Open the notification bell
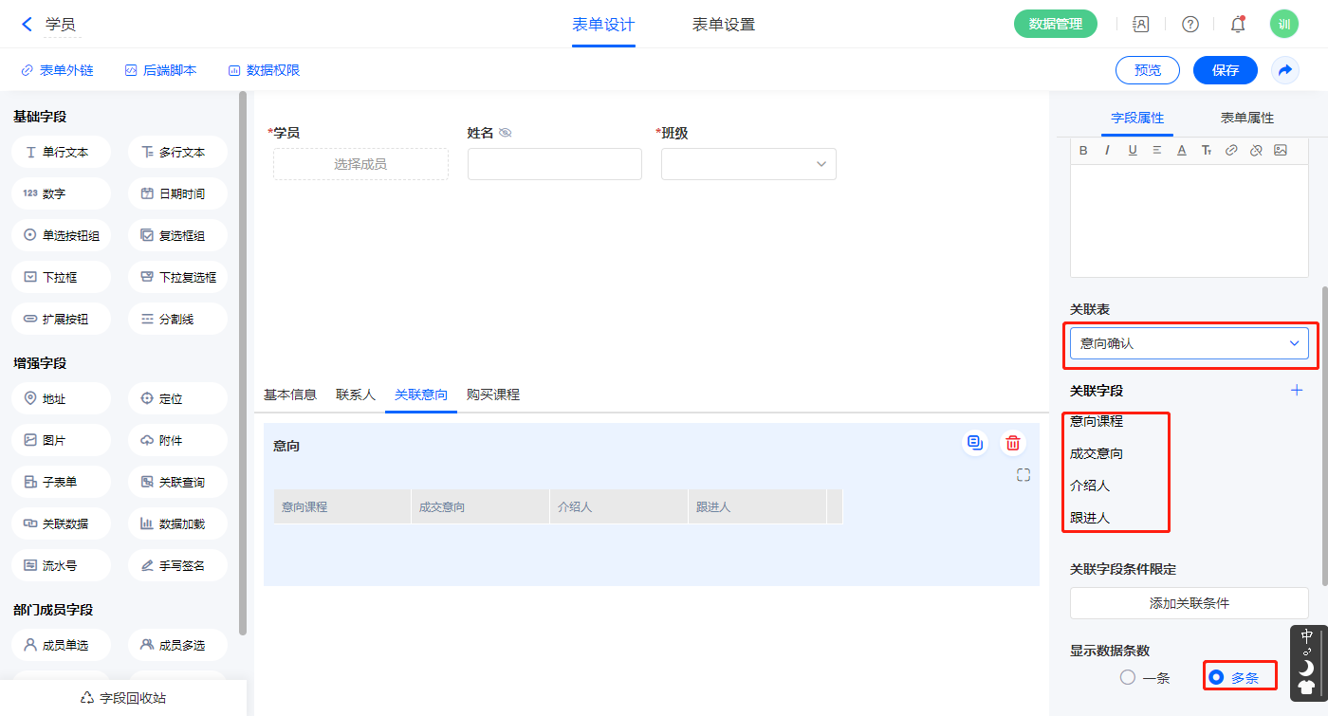Screen dimensions: 1328x716 1238,25
